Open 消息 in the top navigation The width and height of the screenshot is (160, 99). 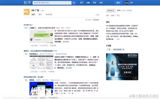point(101,3)
